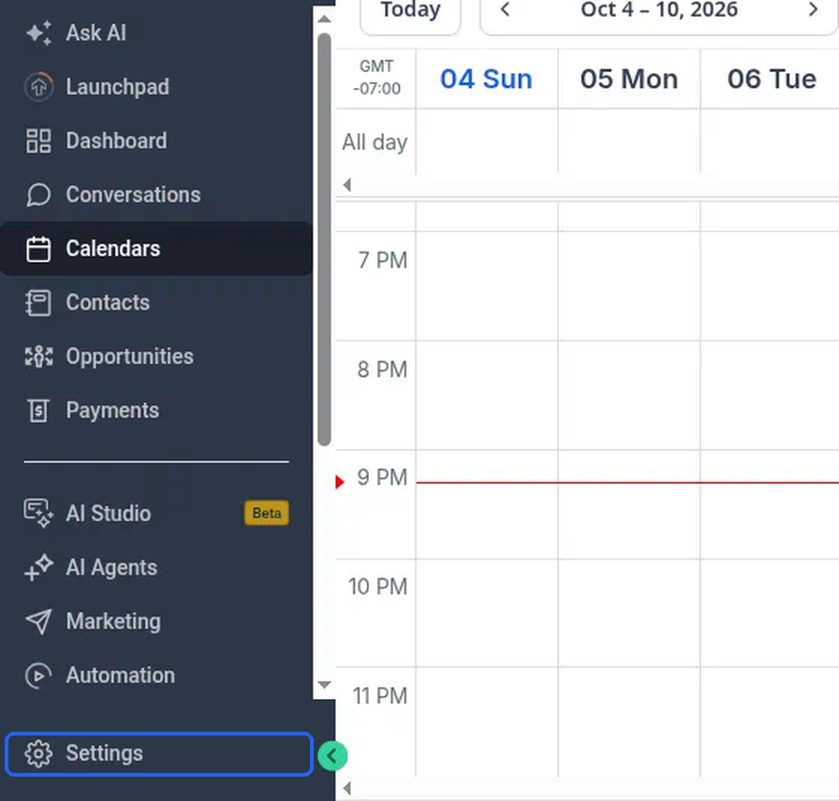Click the Marketing paper plane icon
839x801 pixels.
click(x=38, y=621)
